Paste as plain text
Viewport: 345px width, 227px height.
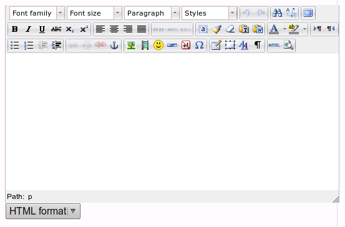click(x=244, y=29)
